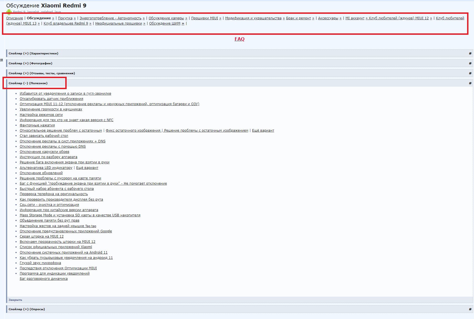Open Оптимизация MIUI 11-12 link
Screen dimensions: 474x319
[x=110, y=104]
